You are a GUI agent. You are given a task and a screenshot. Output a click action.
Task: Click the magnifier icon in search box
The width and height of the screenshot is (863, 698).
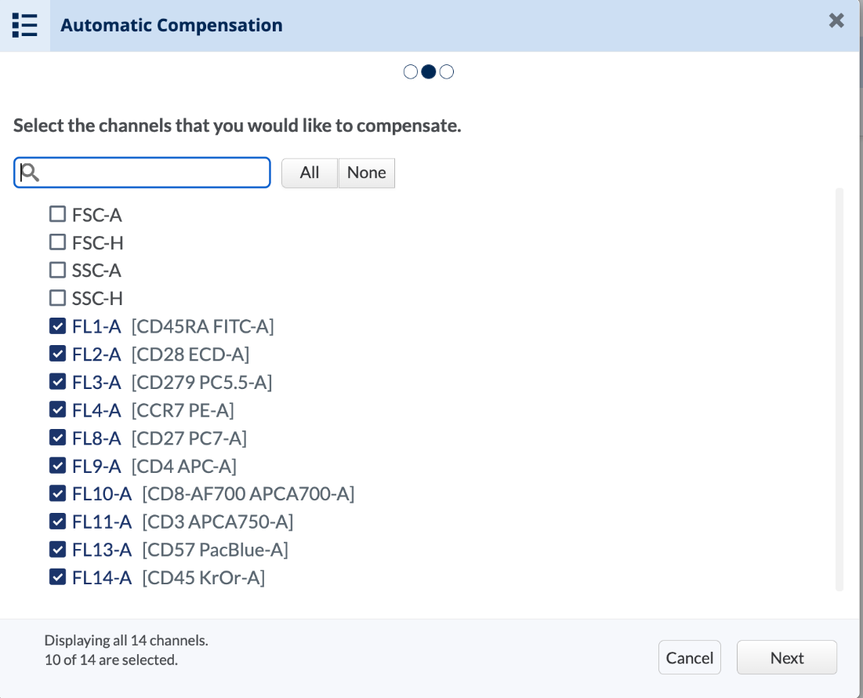[x=29, y=173]
